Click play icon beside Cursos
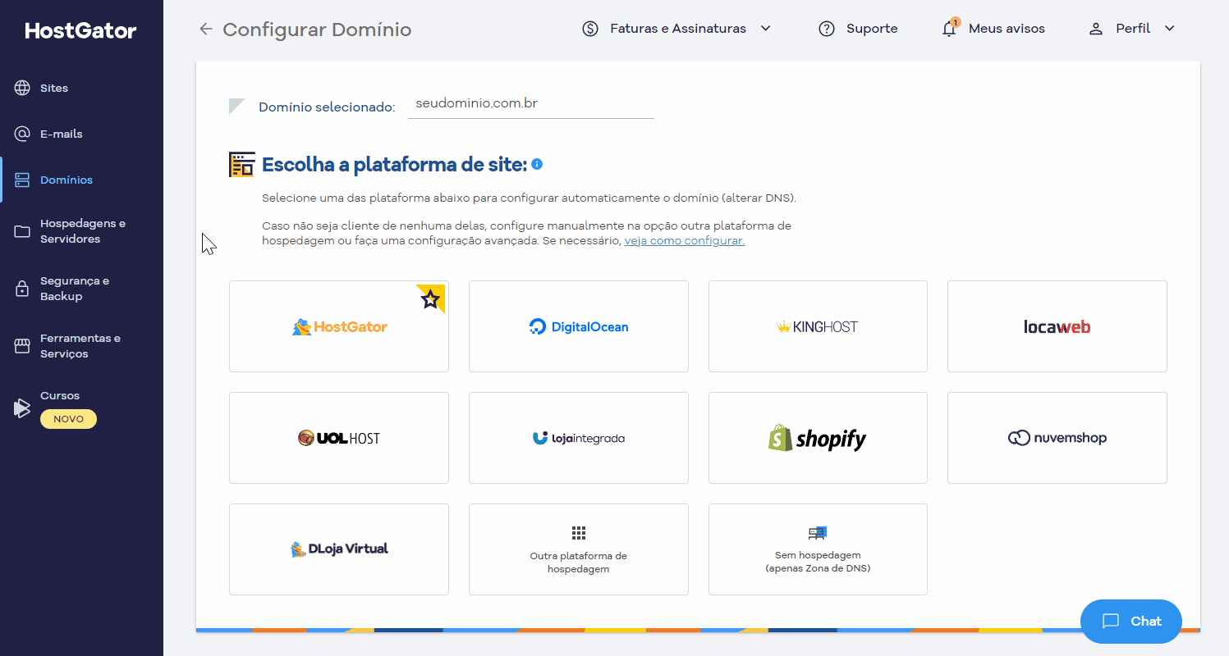 (x=22, y=408)
